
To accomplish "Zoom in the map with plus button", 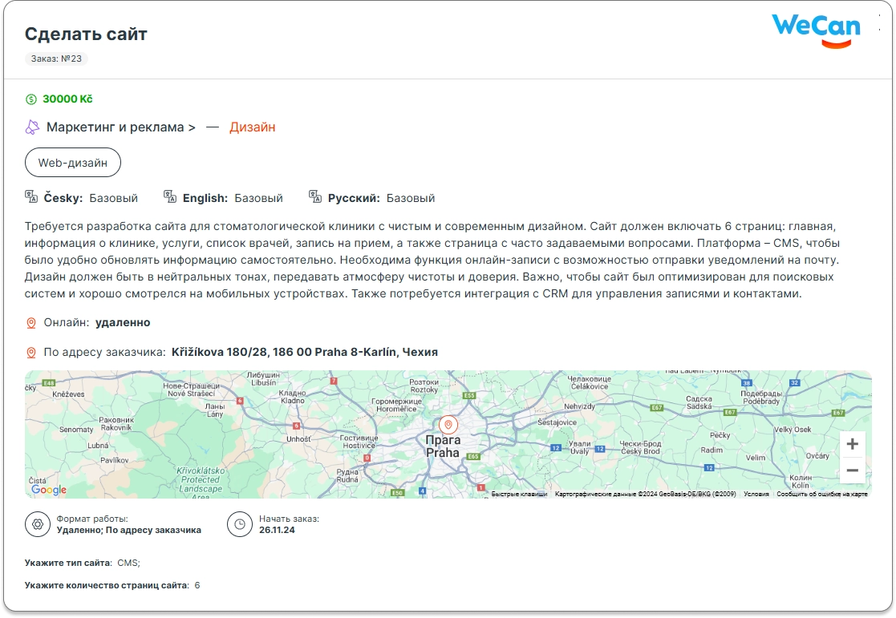I will pyautogui.click(x=852, y=444).
